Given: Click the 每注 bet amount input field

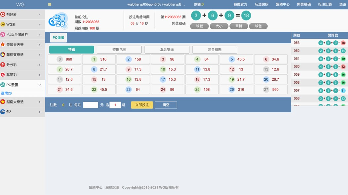Looking at the screenshot, I should [91, 105].
